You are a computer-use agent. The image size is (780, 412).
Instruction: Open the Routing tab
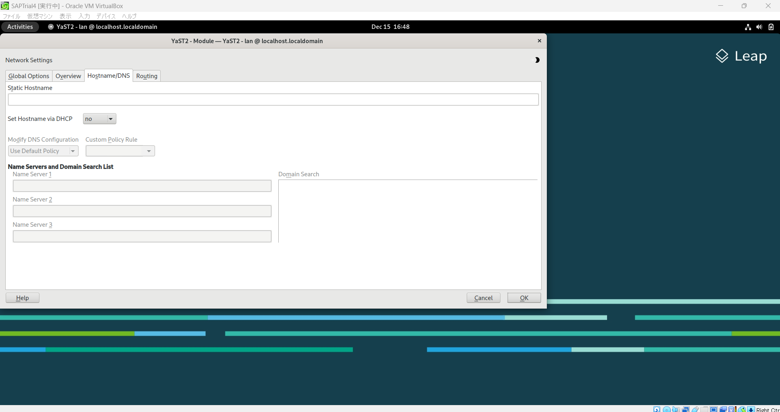point(147,76)
